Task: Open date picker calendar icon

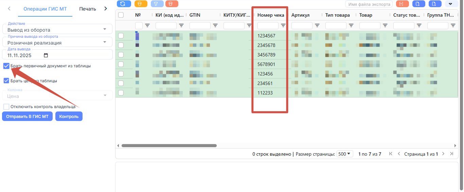Action: [x=46, y=55]
